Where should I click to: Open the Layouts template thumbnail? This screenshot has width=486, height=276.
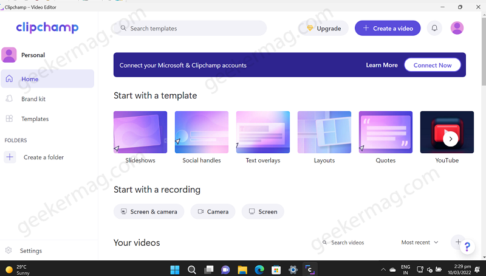324,132
